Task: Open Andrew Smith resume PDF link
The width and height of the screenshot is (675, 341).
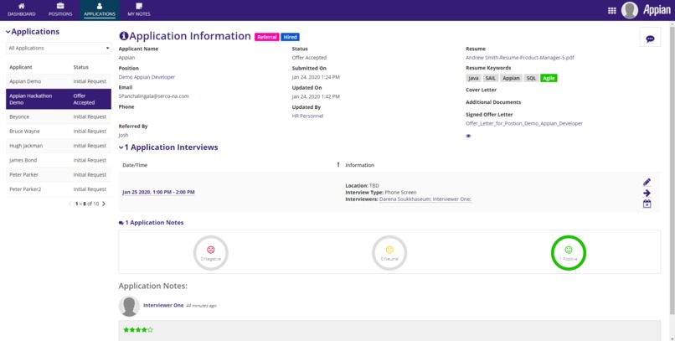Action: pos(519,57)
